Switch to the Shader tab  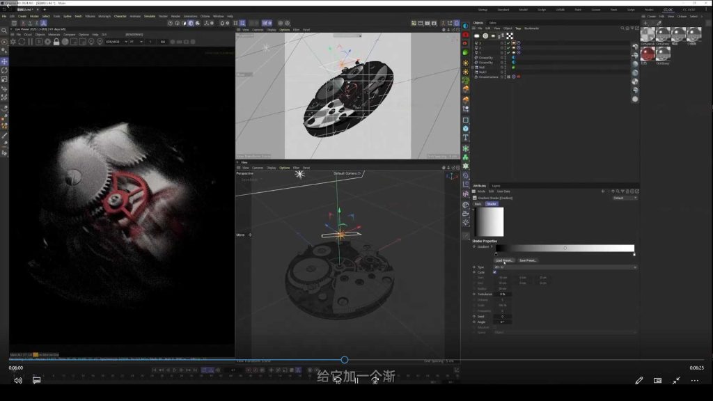[491, 204]
